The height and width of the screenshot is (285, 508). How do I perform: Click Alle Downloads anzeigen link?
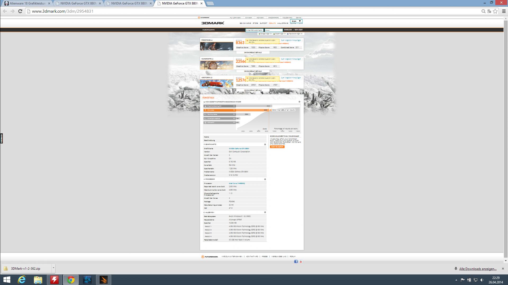click(x=478, y=269)
